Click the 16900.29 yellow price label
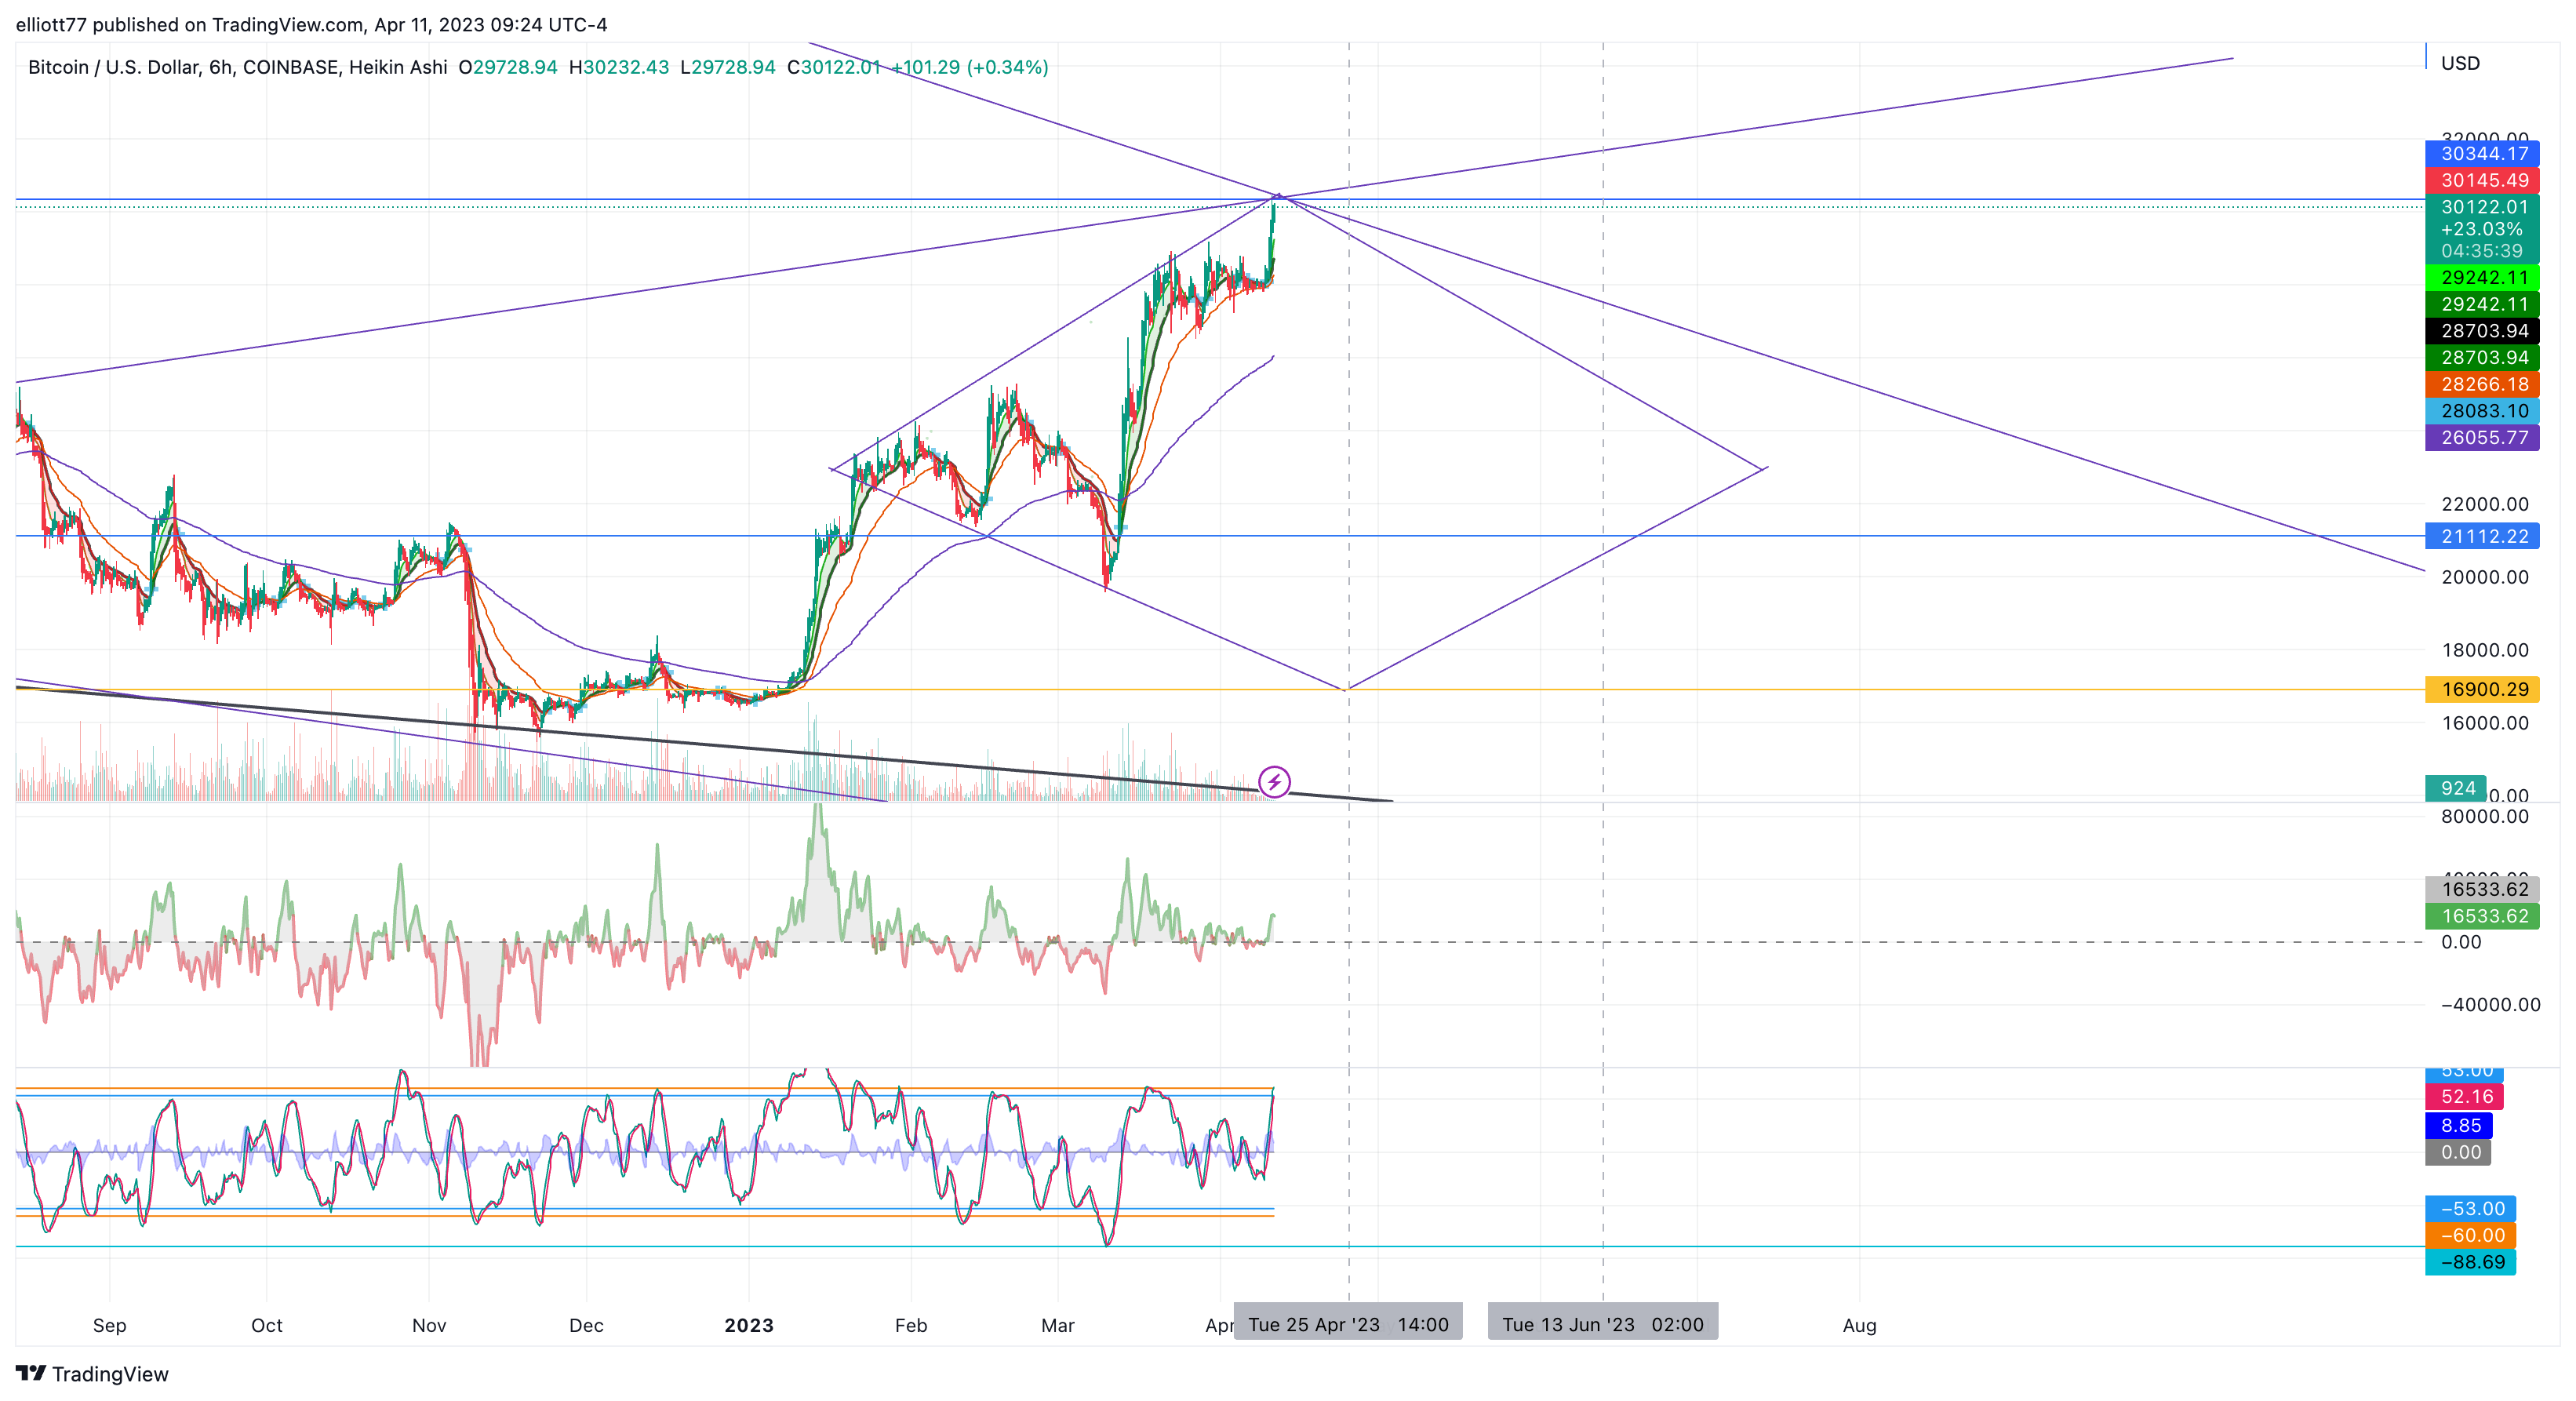Screen dimensions: 2576x1401 click(x=2482, y=690)
